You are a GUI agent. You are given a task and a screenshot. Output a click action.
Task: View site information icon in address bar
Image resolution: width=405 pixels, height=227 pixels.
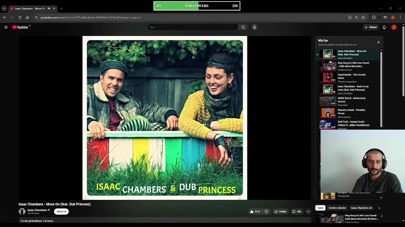(36, 17)
